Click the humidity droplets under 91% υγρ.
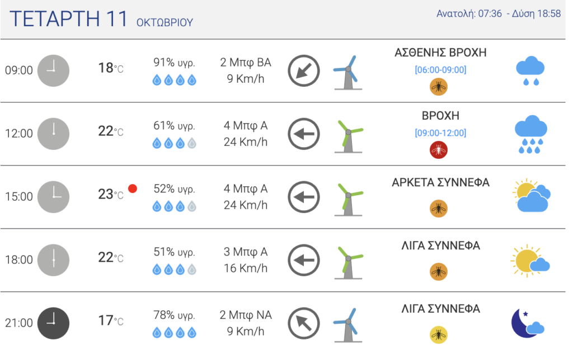 click(175, 79)
